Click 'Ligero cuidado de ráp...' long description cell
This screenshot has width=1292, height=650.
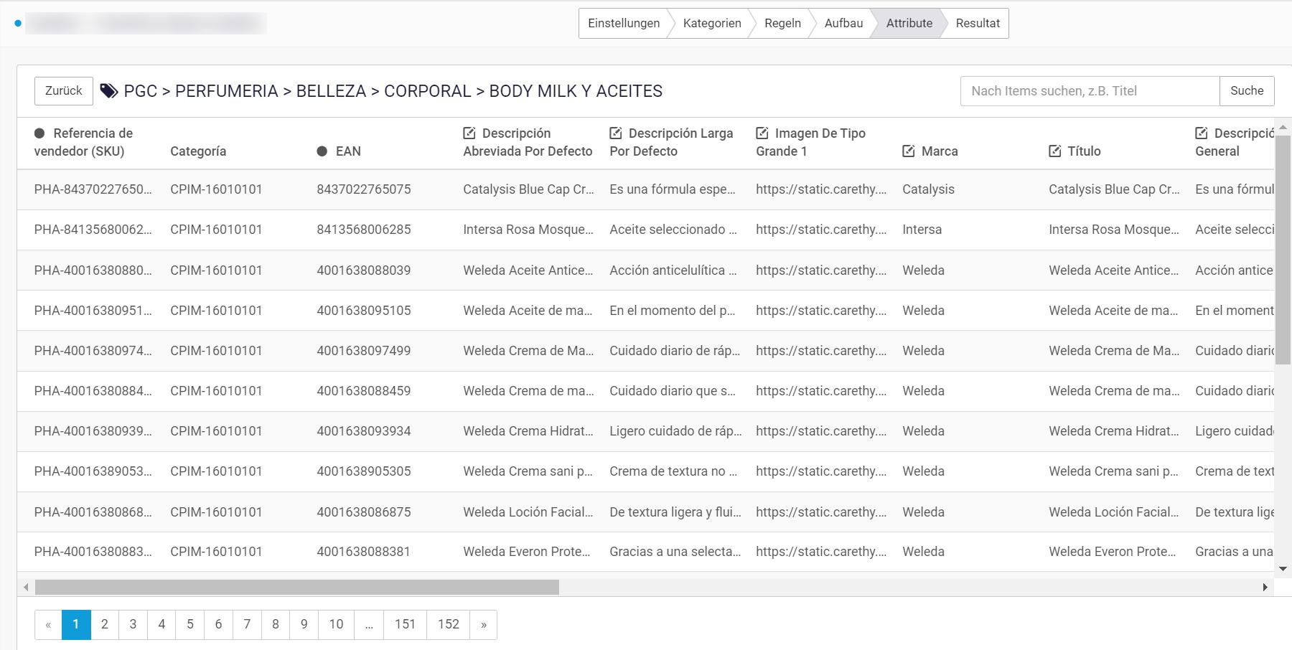[675, 431]
